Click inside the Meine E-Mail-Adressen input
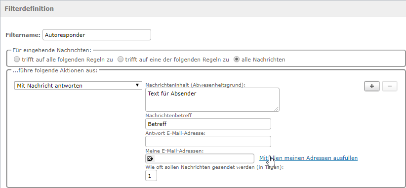Screen dimensions: 406x188 point(200,158)
